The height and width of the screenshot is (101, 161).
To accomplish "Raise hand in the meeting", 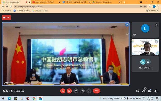I will tap(76, 91).
